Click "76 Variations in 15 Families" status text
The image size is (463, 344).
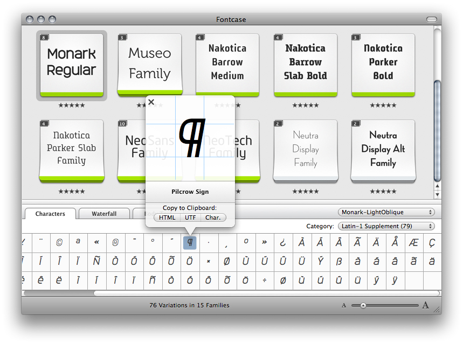[189, 305]
